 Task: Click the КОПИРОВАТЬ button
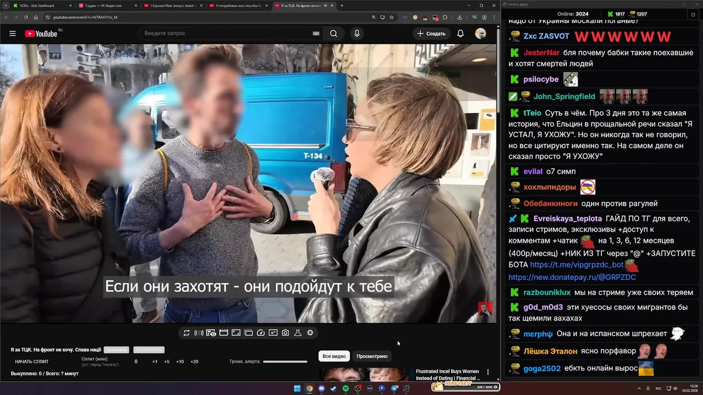click(x=149, y=349)
